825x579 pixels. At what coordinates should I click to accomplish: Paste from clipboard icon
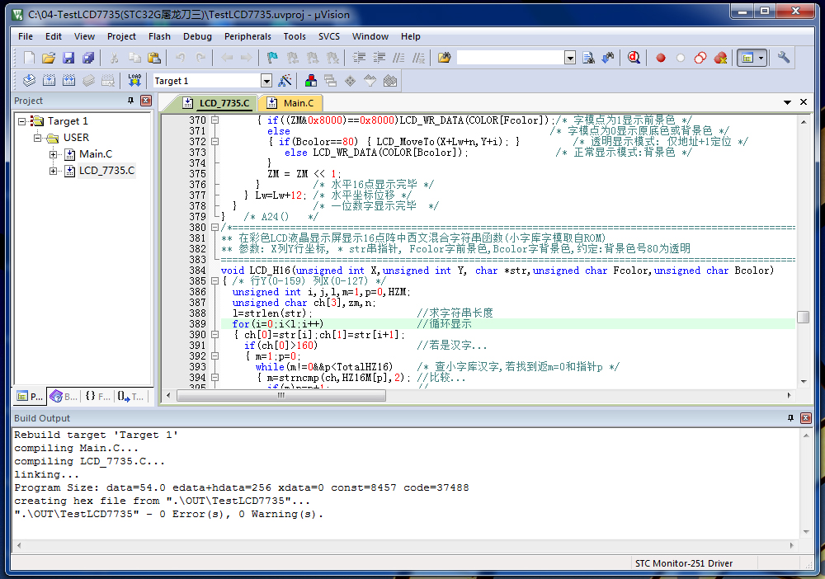(154, 58)
